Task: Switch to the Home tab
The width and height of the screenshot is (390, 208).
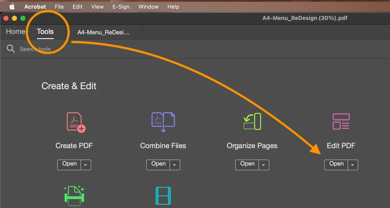Action: (15, 32)
